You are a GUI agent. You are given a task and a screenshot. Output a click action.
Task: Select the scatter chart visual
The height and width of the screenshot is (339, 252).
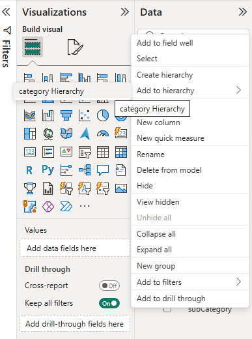(85, 115)
